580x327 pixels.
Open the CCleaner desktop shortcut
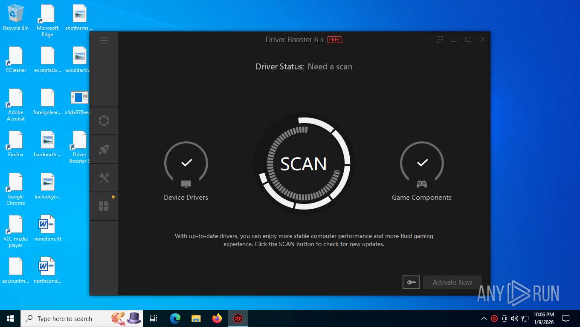point(16,60)
